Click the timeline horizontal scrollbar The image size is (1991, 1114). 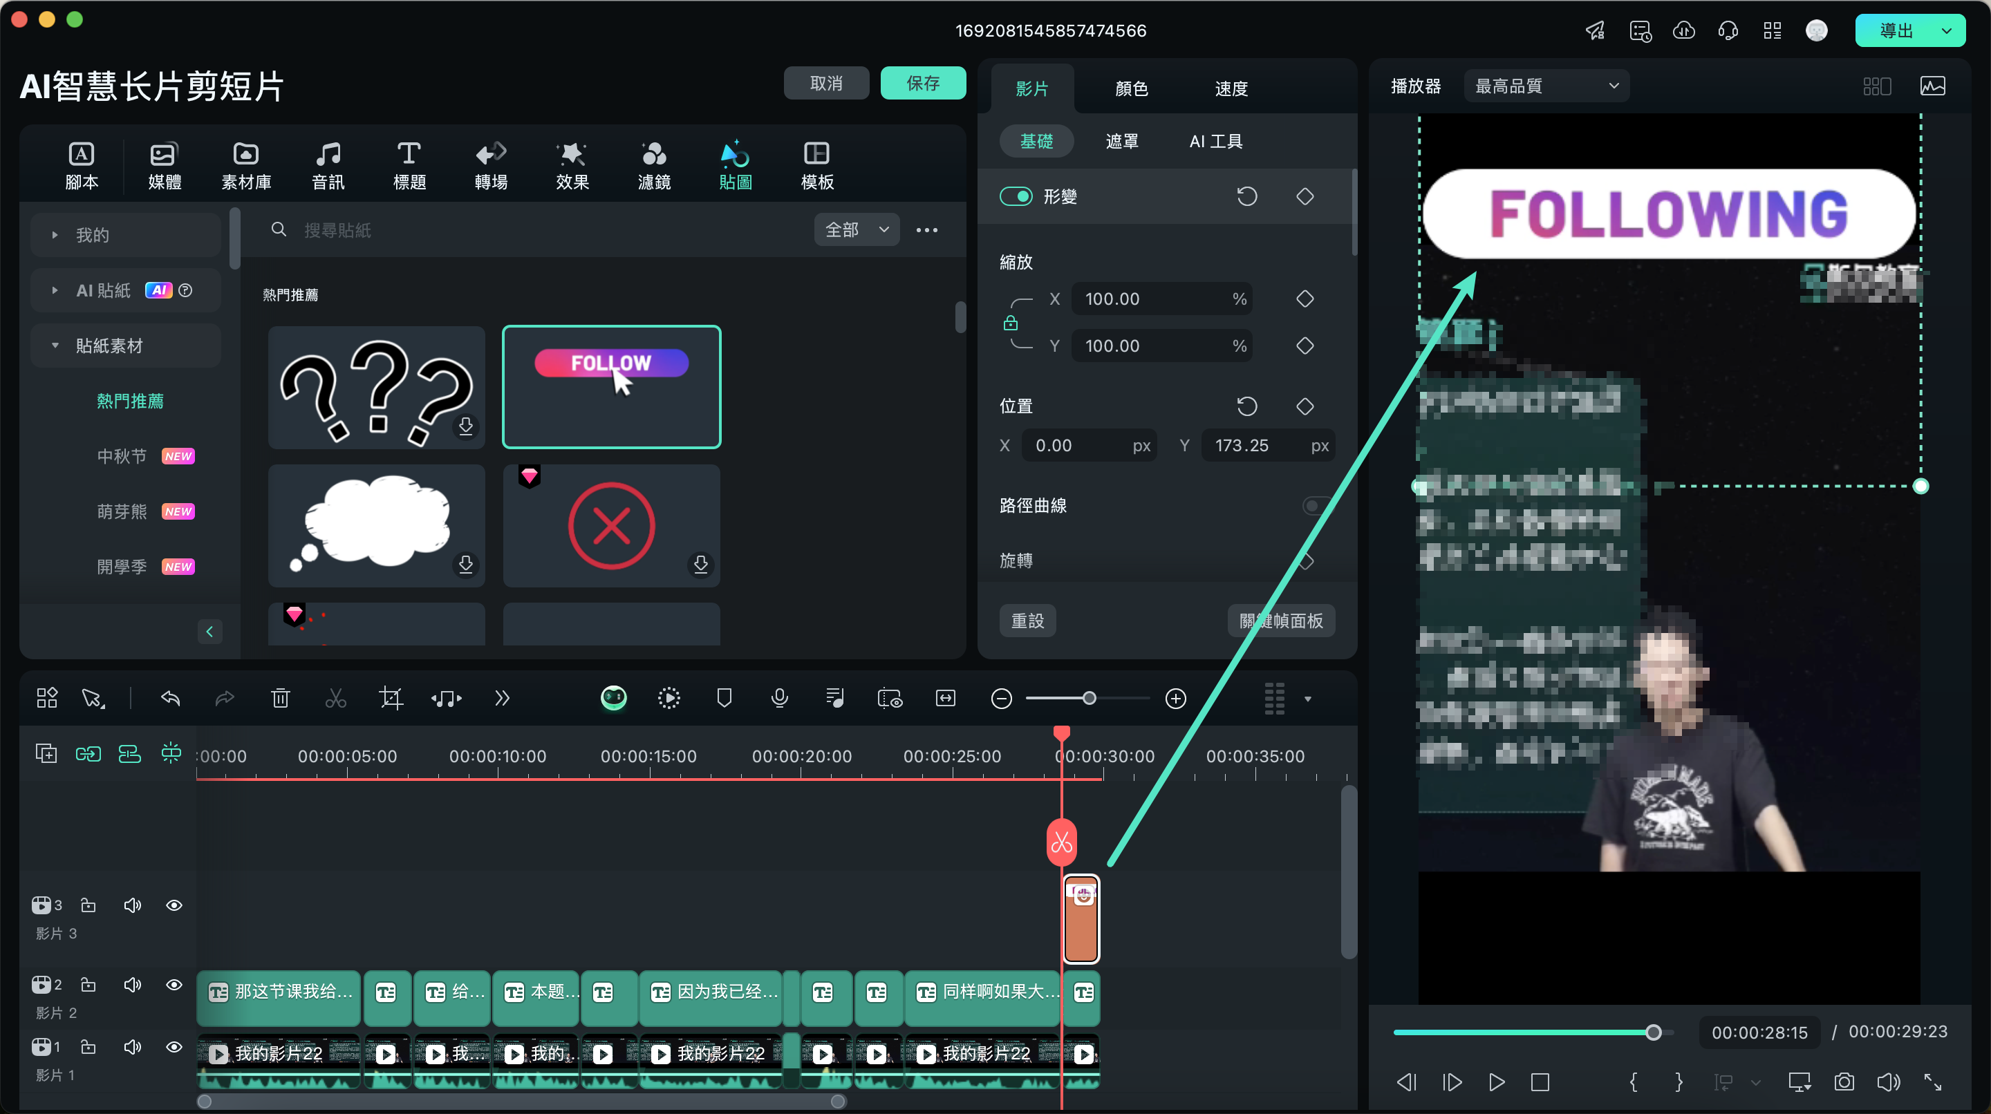point(521,1102)
